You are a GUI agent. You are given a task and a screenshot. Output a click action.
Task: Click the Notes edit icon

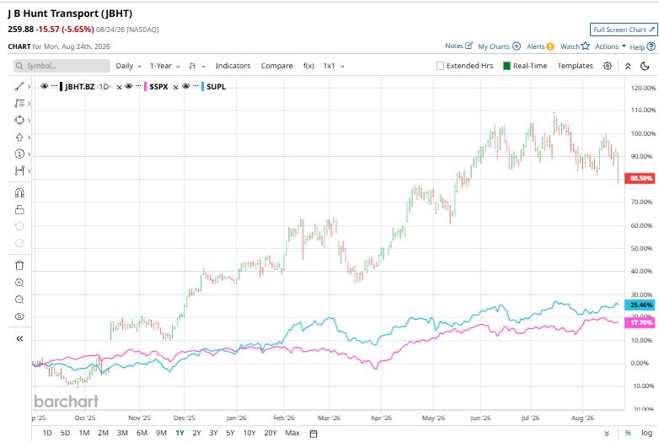(469, 46)
